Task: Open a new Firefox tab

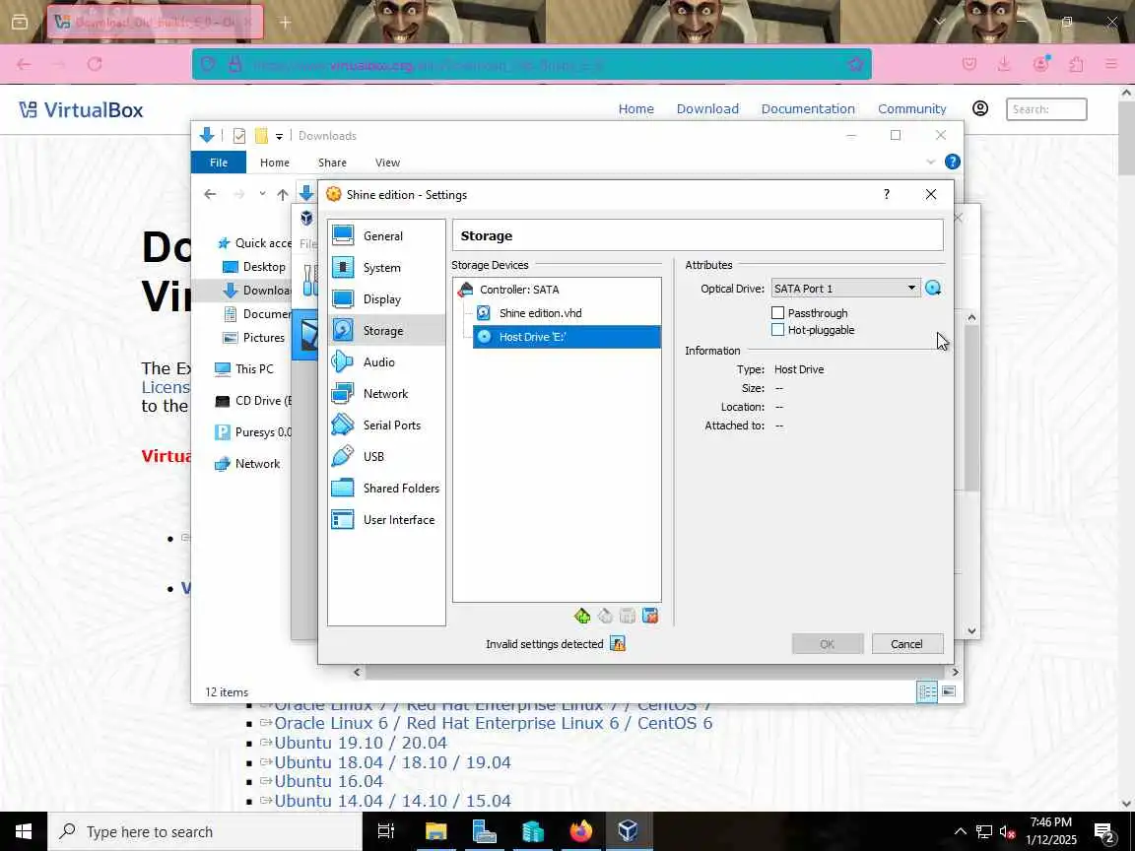Action: [285, 23]
